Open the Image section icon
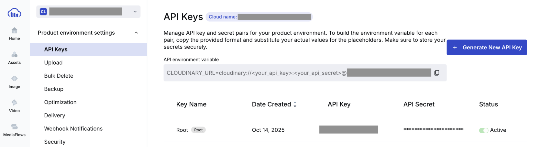 tap(14, 78)
